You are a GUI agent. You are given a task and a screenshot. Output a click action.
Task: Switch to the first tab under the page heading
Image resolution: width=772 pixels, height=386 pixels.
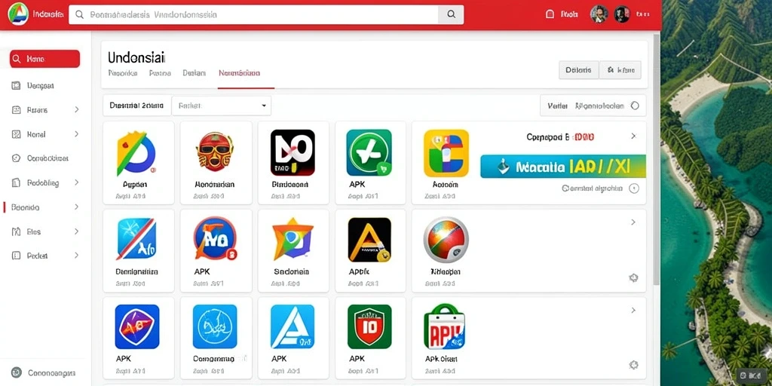pos(123,73)
